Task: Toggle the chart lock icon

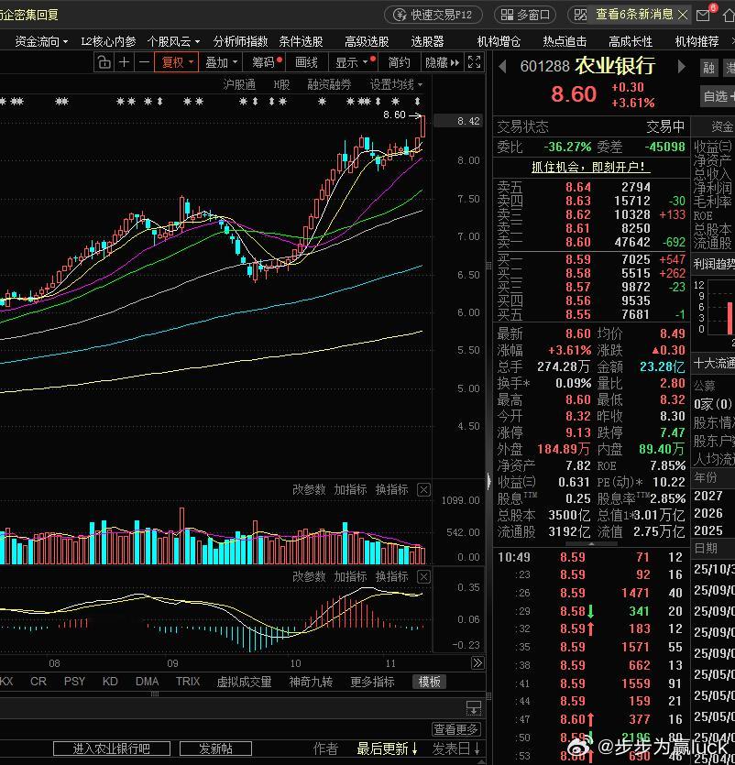Action: point(104,62)
